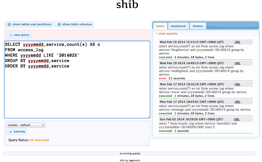Viewport: 262px width, 162px height.
Task: Open URL link for the newsSite query
Action: (237, 119)
